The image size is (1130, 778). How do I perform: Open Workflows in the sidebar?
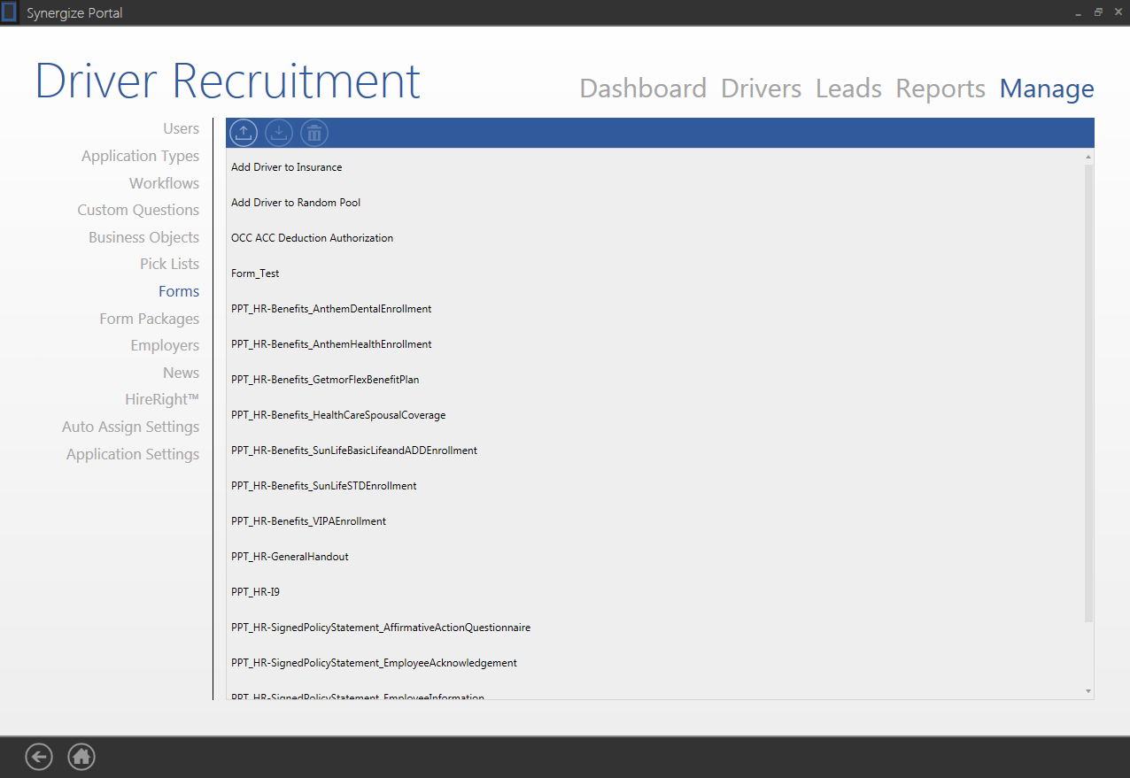pyautogui.click(x=164, y=183)
